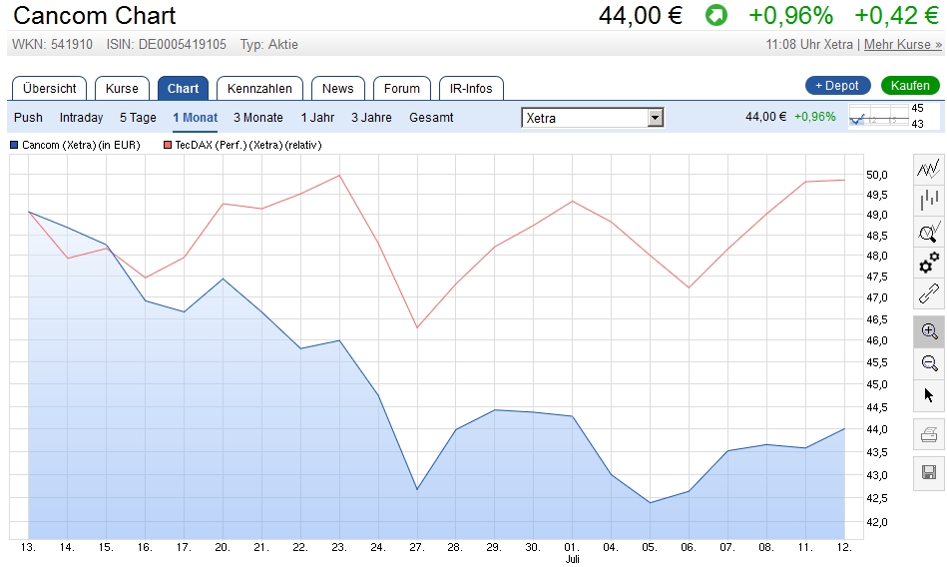This screenshot has width=947, height=567.
Task: Switch to the Übersicht tab
Action: pos(50,88)
